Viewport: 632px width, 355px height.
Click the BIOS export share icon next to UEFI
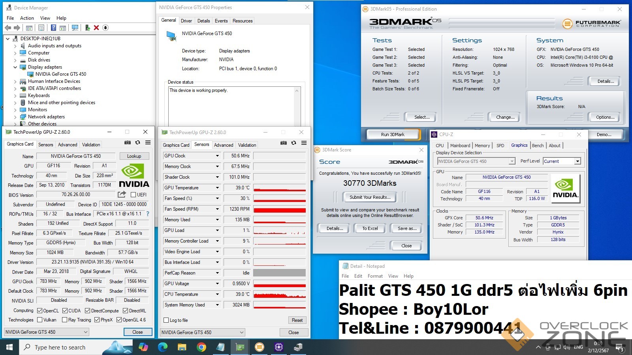click(x=122, y=194)
